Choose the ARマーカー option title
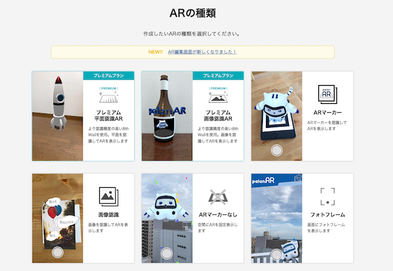Image resolution: width=393 pixels, height=271 pixels. click(x=327, y=113)
